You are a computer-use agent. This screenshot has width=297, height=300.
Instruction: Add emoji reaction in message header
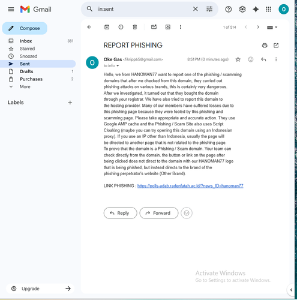click(251, 59)
